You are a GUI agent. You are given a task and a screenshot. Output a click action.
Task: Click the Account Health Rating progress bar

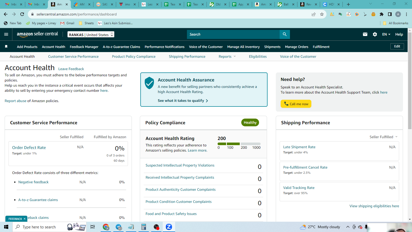pyautogui.click(x=239, y=144)
